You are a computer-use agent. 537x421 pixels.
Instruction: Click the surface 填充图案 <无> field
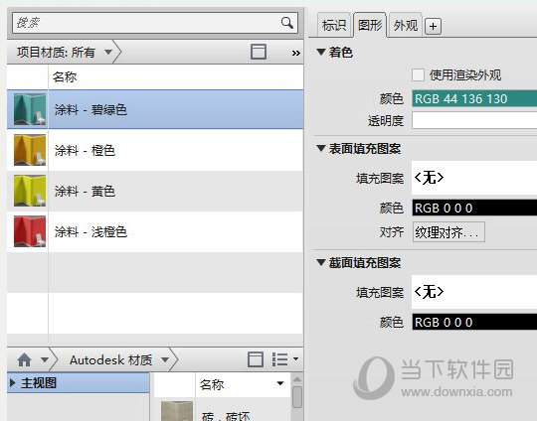(x=474, y=178)
